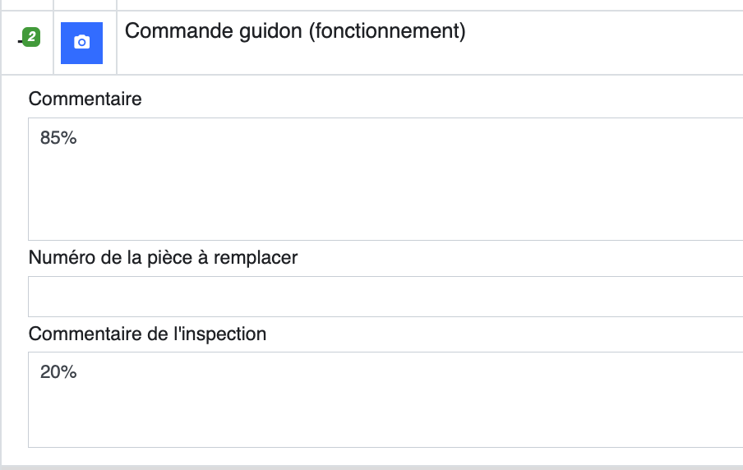Click the word guidon in the row title

point(270,32)
